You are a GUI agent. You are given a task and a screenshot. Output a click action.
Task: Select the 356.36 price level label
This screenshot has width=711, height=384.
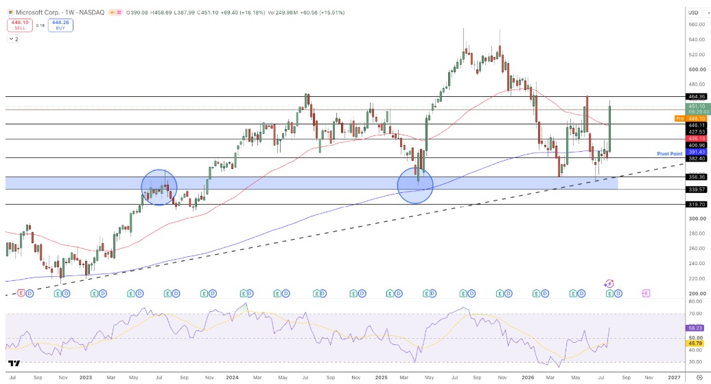[696, 177]
